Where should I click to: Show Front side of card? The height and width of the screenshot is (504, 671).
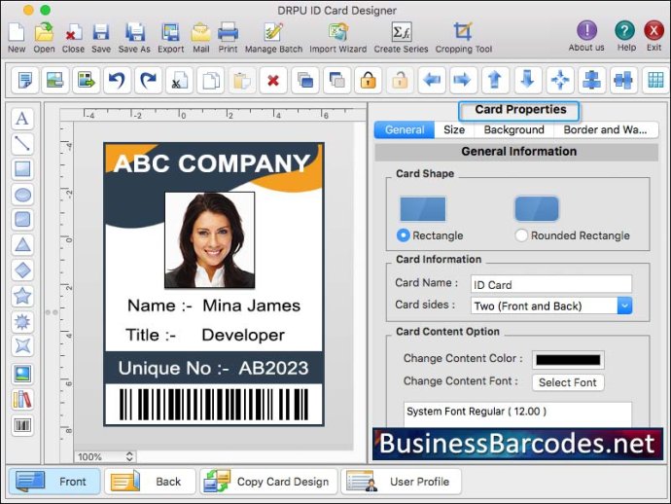54,482
